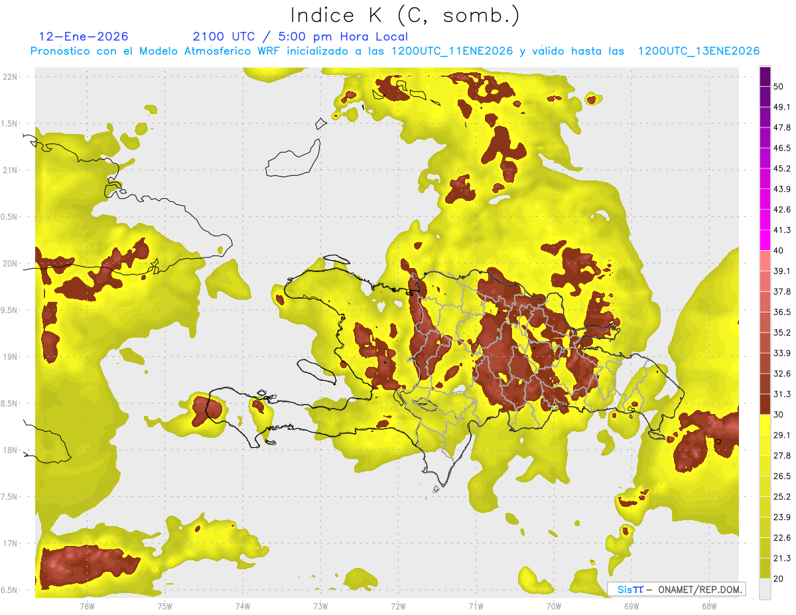Click the colorbar value "20" at the bottom
Image resolution: width=796 pixels, height=615 pixels.
(x=779, y=579)
